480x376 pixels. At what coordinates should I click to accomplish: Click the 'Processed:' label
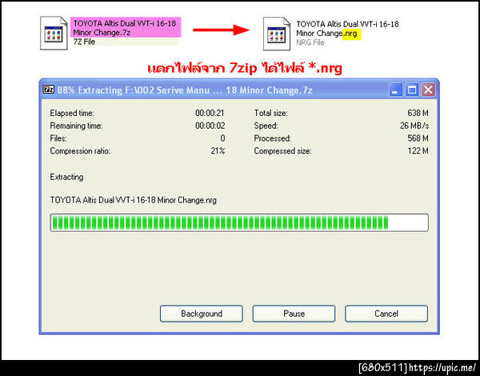(x=272, y=138)
